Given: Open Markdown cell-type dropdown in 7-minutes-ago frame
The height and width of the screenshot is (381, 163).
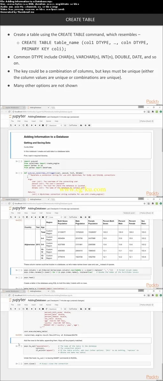Looking at the screenshot, I should click(x=56, y=308).
